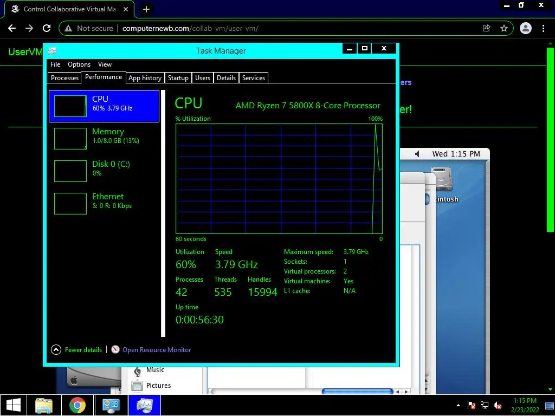Screen dimensions: 555x416
Task: Switch to the Users tab
Action: [203, 78]
